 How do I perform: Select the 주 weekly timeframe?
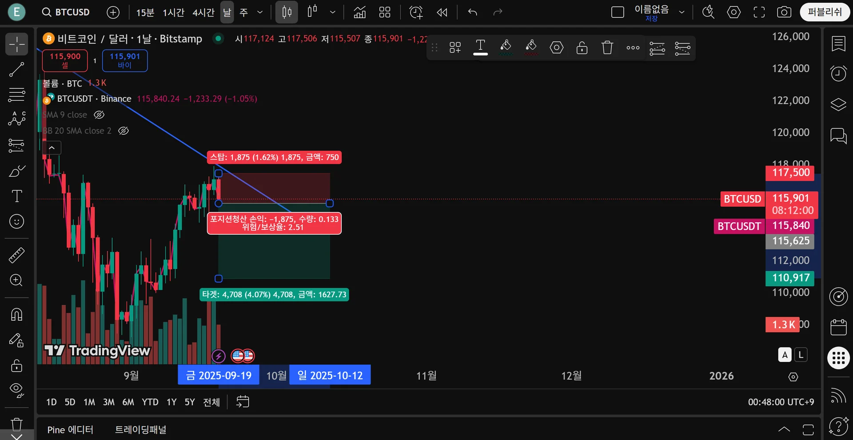point(244,12)
